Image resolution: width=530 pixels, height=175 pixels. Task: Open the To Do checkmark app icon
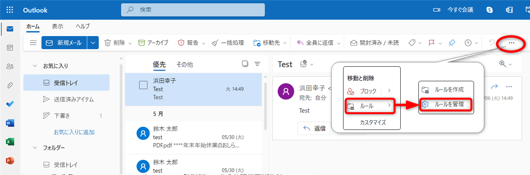click(x=10, y=104)
